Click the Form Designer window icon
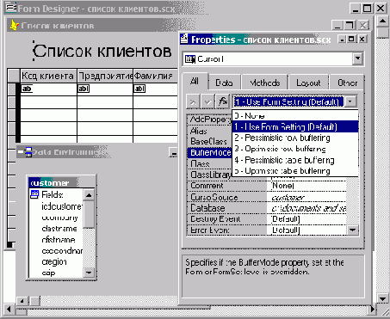Image resolution: width=390 pixels, height=319 pixels. (x=11, y=8)
